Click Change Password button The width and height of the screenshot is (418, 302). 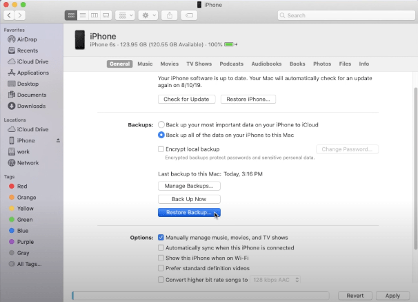tap(347, 149)
